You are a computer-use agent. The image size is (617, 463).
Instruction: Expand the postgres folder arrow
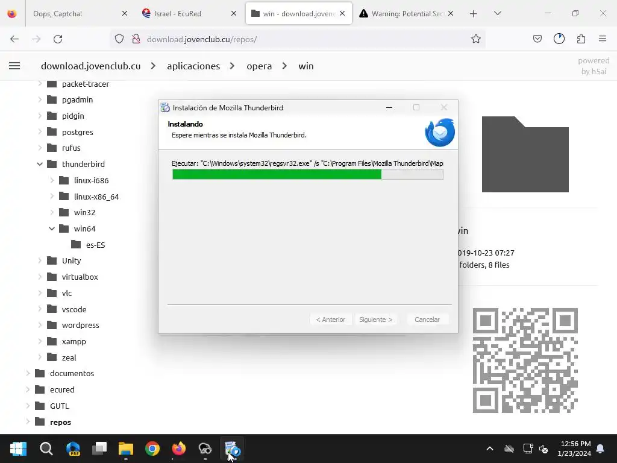pyautogui.click(x=39, y=132)
